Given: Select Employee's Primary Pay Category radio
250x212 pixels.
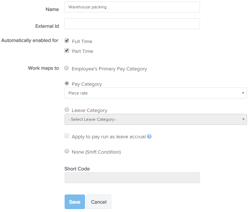Looking at the screenshot, I should click(x=67, y=68).
